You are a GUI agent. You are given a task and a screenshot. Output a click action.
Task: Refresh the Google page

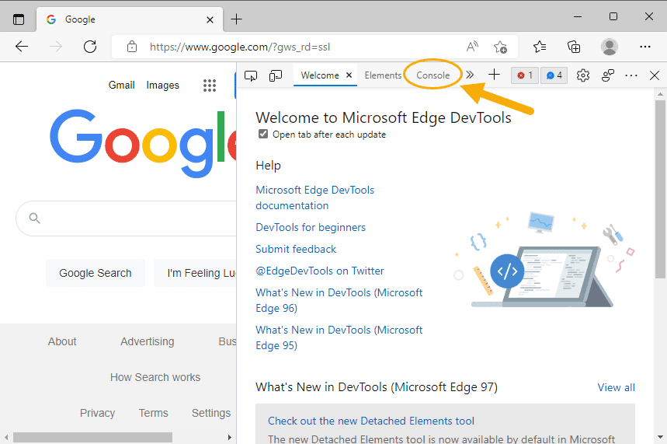pos(90,47)
